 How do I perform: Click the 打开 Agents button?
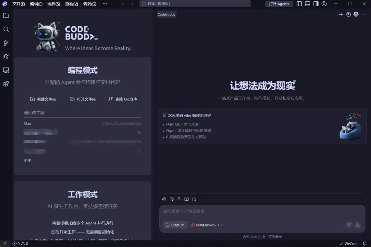pos(279,4)
